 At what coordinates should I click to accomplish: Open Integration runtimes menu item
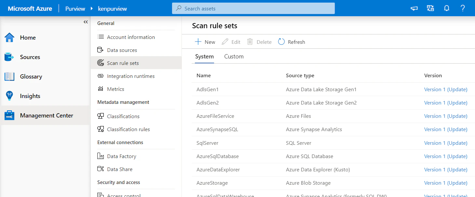point(136,76)
